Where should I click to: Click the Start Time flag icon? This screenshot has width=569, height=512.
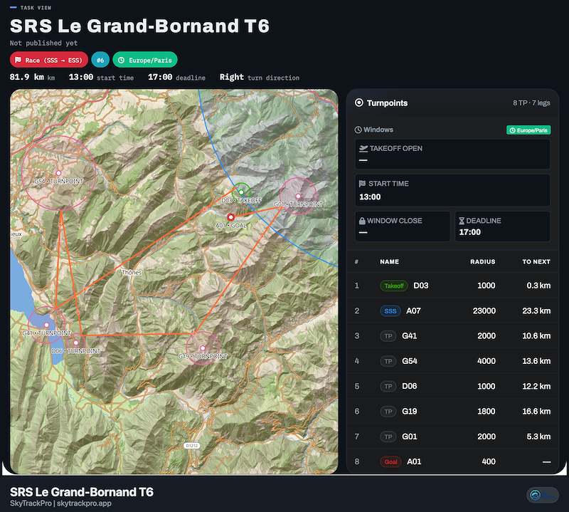[x=362, y=184]
